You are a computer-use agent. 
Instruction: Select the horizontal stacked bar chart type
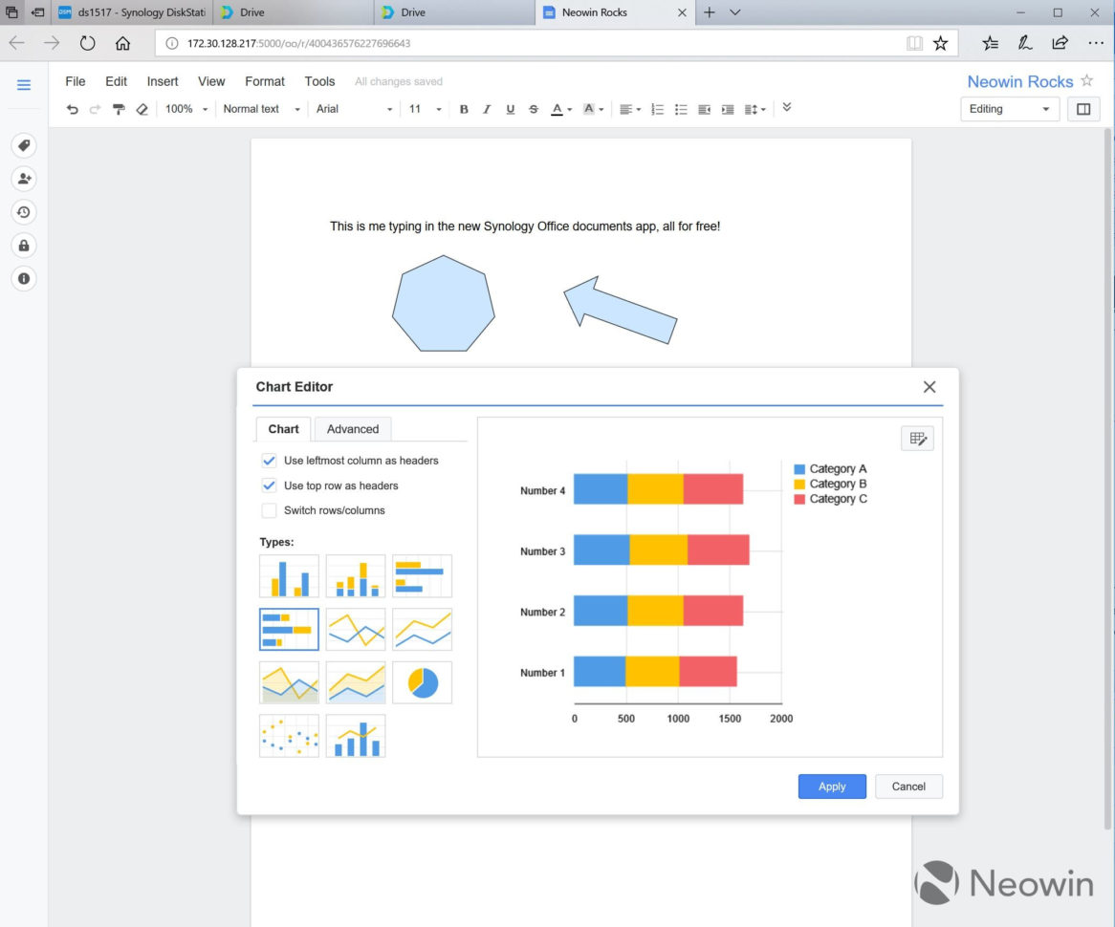tap(288, 629)
